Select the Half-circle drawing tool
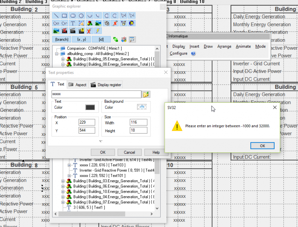The height and width of the screenshot is (227, 298). pyautogui.click(x=89, y=16)
